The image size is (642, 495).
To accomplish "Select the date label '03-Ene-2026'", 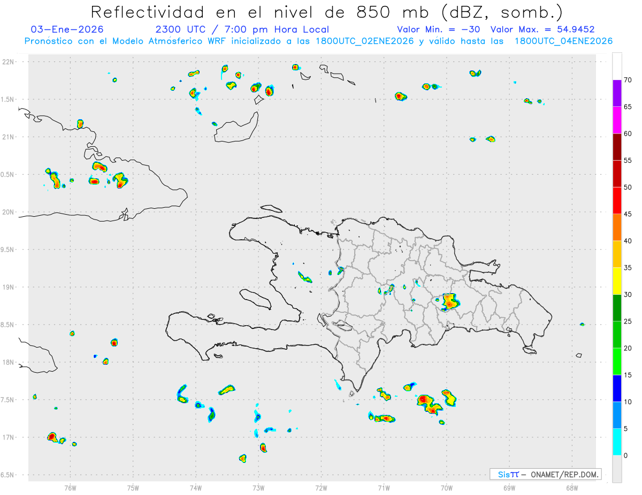I will (x=67, y=29).
